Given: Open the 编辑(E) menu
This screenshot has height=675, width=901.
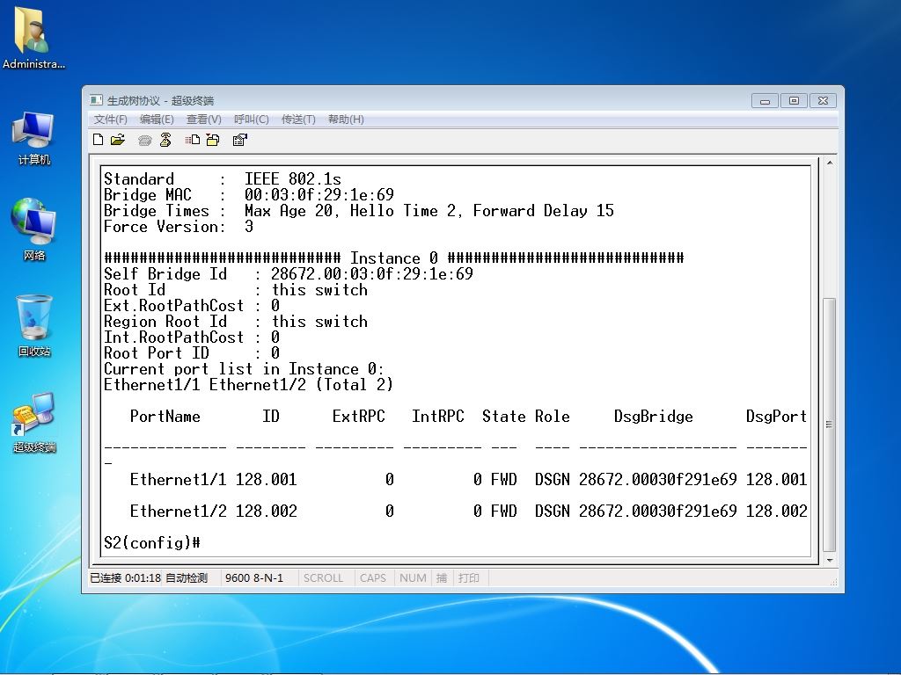Looking at the screenshot, I should 157,120.
